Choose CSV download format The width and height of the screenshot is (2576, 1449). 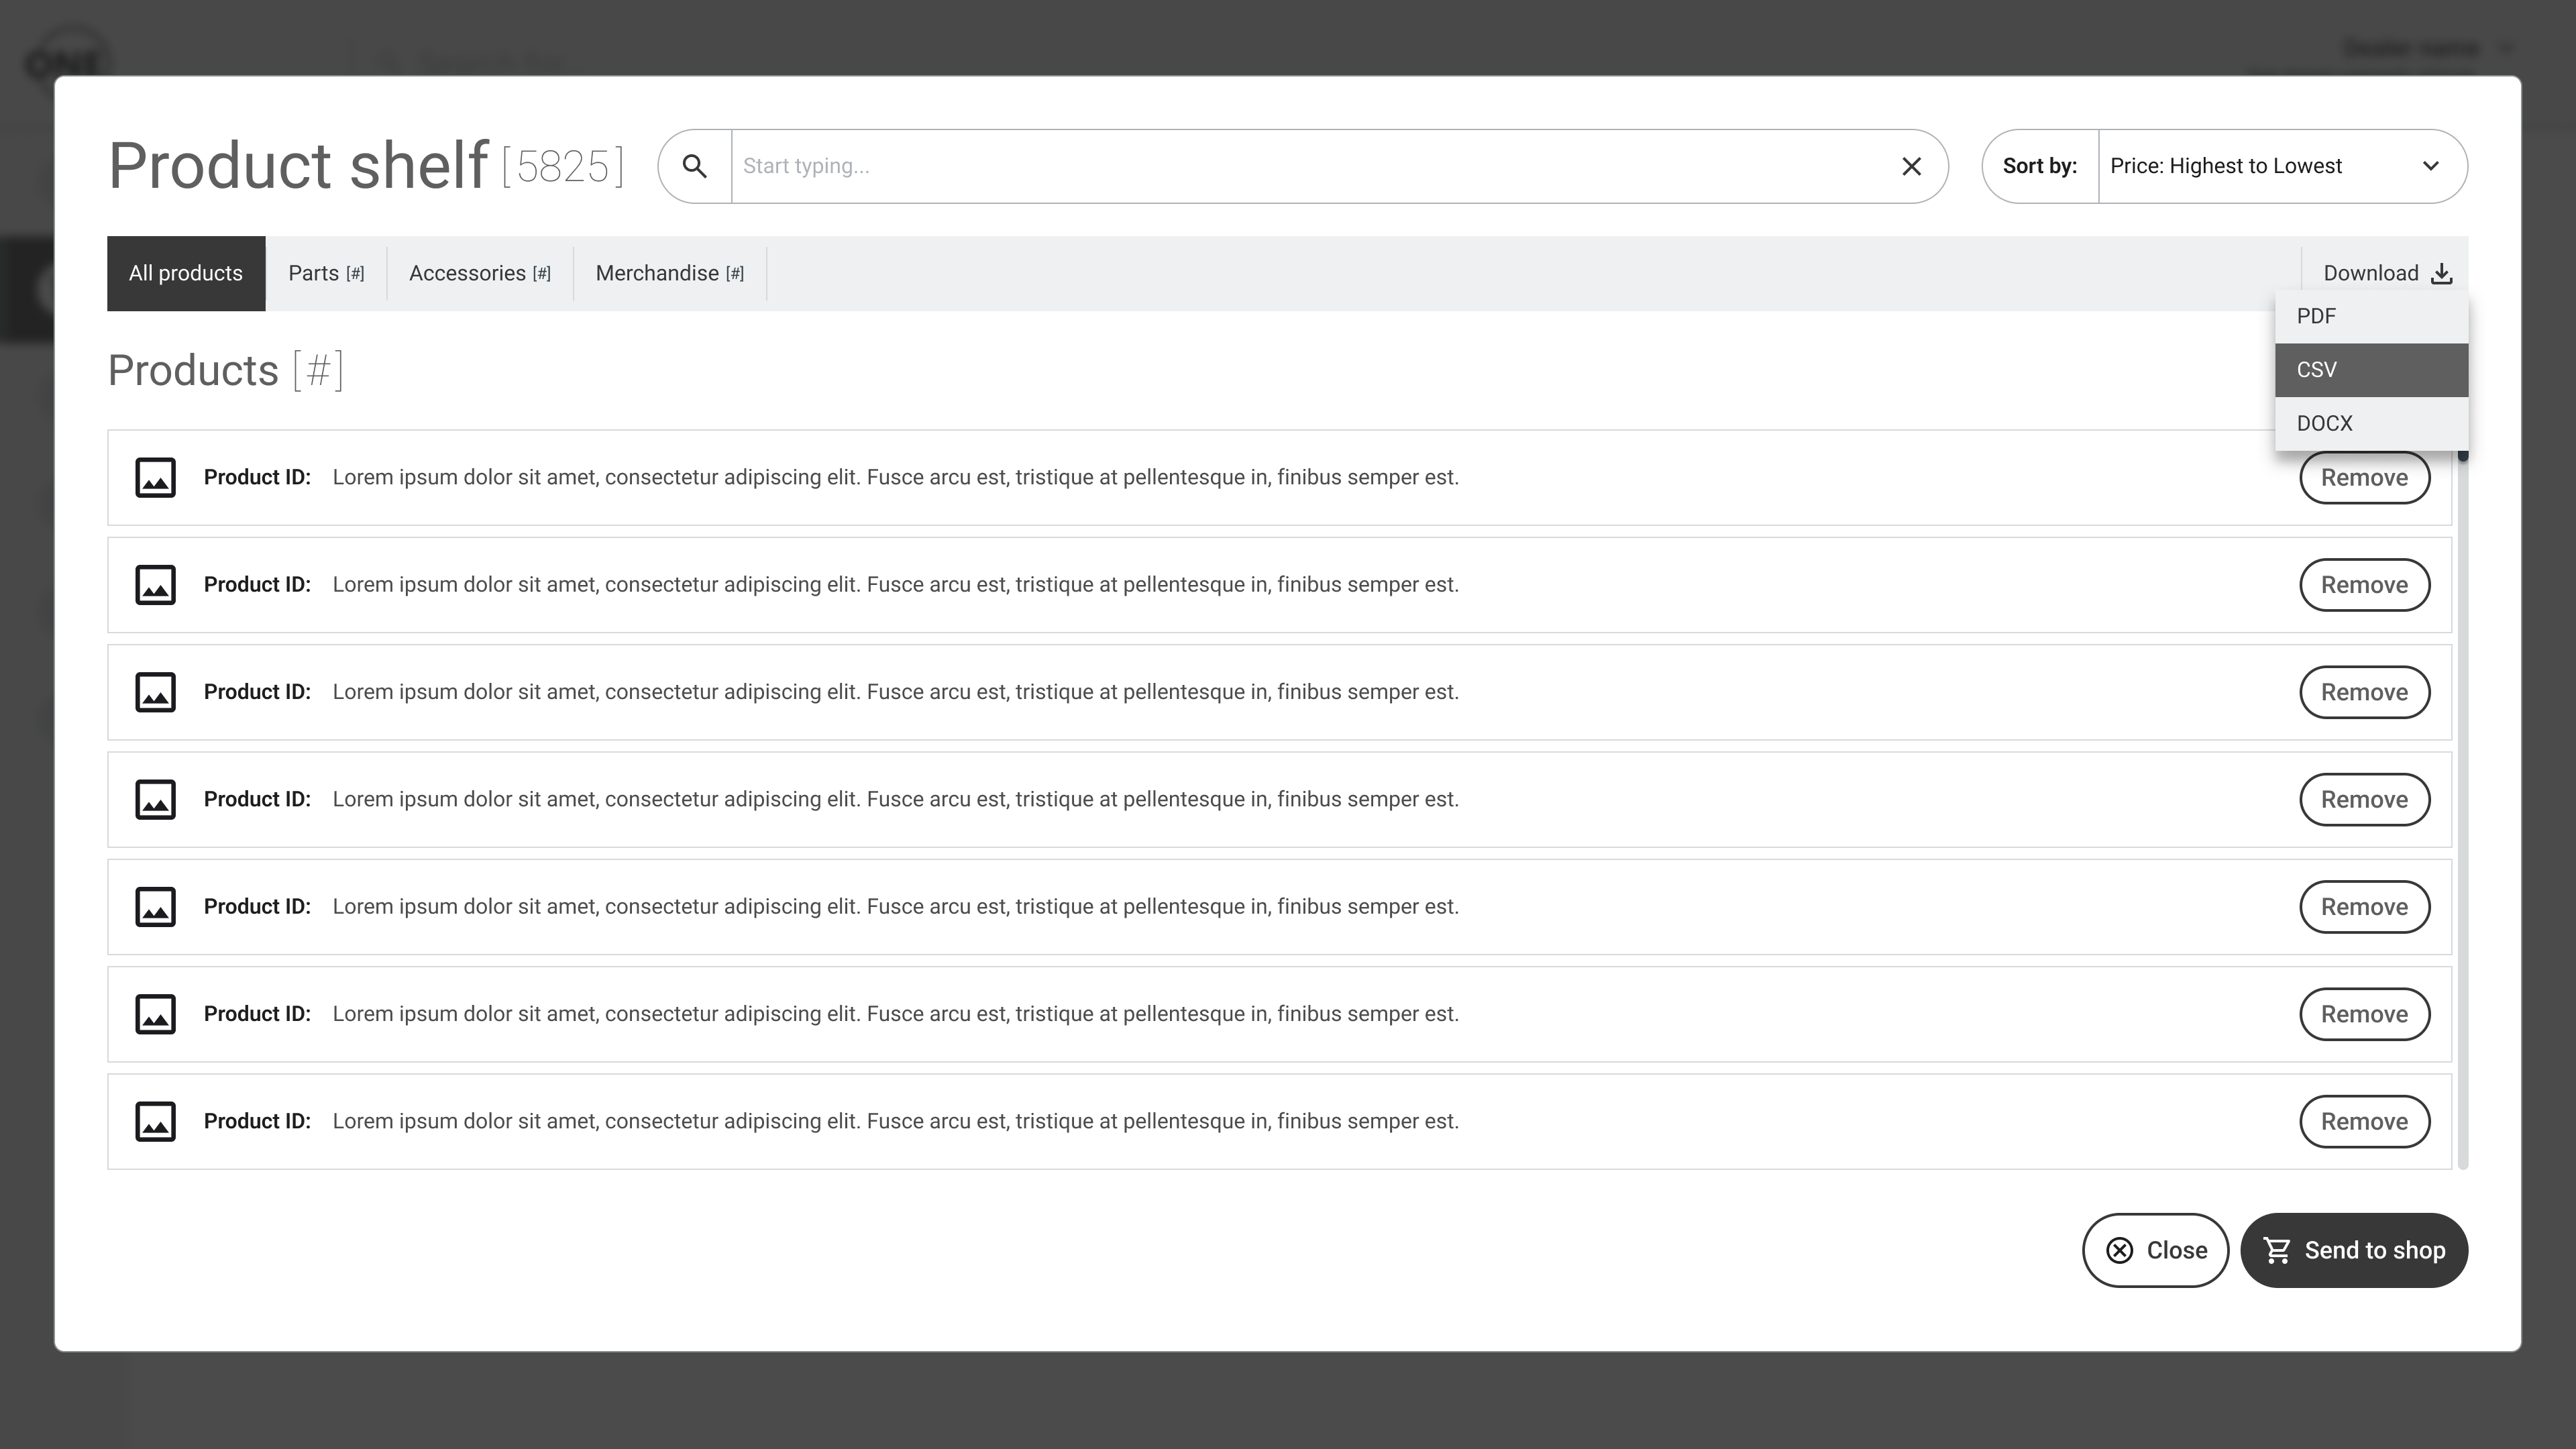(2370, 370)
